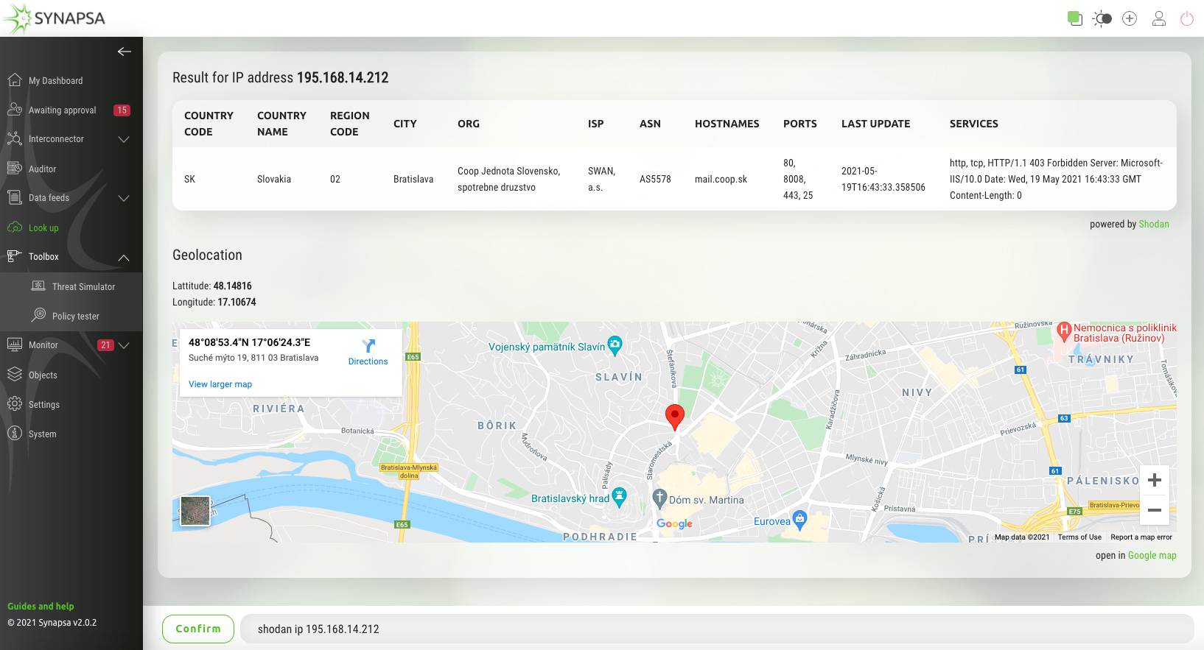
Task: Click the red 21 badge on Monitor
Action: pyautogui.click(x=106, y=345)
